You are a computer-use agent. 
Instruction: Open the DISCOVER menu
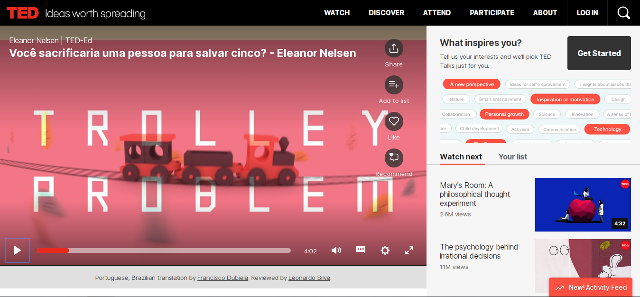[x=387, y=13]
